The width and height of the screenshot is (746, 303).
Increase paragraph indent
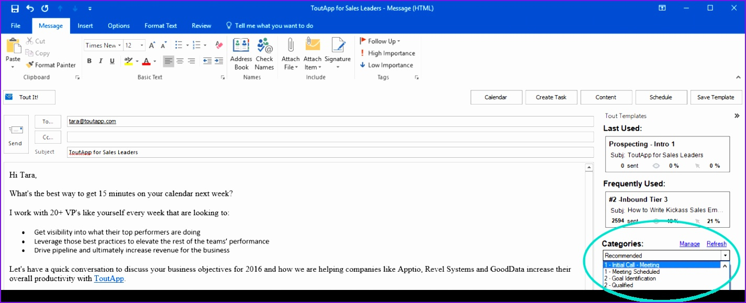[219, 61]
